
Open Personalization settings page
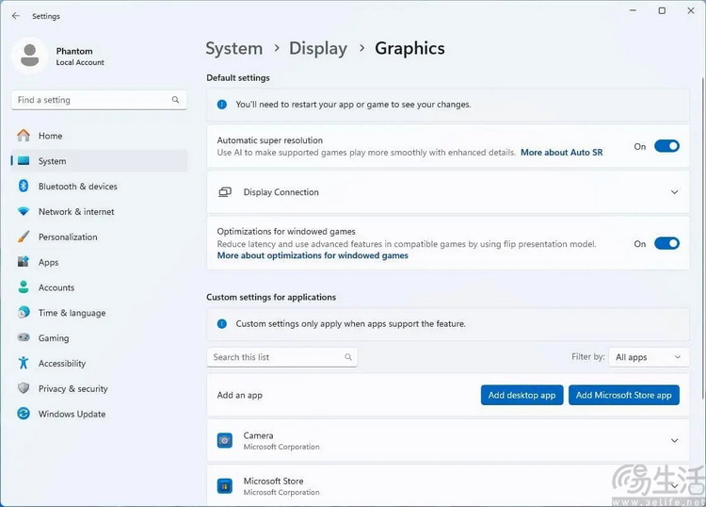pyautogui.click(x=99, y=237)
